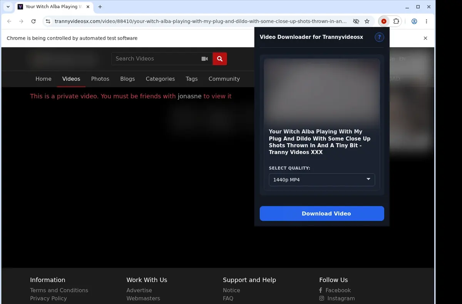The width and height of the screenshot is (462, 304).
Task: Open the Photos menu item
Action: [100, 79]
